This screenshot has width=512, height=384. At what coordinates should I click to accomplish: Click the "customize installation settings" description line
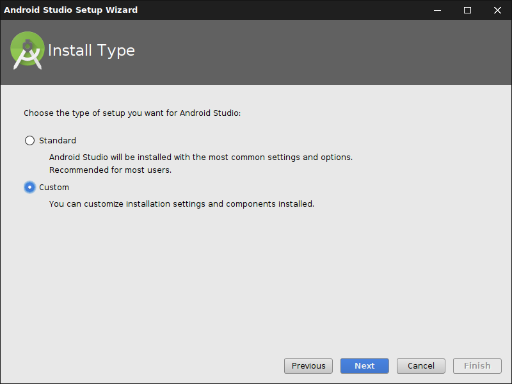pos(182,204)
